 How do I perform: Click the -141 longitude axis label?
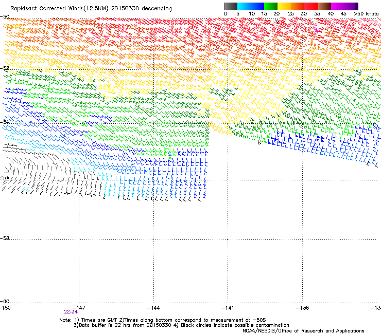228,308
